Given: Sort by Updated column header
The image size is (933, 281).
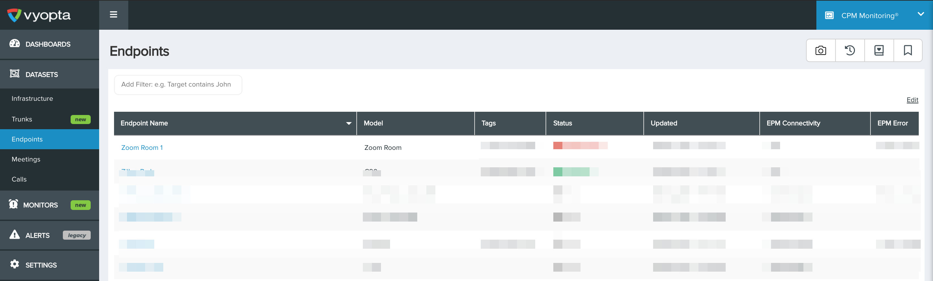Looking at the screenshot, I should (x=701, y=123).
